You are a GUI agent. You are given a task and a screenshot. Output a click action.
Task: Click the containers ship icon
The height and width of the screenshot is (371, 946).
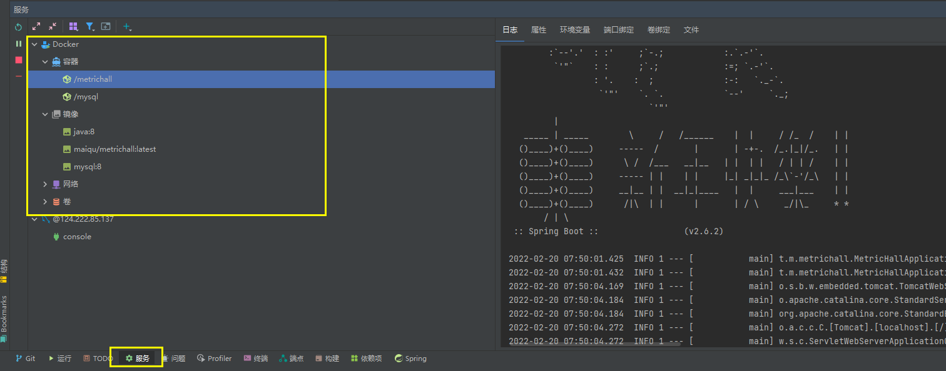point(56,62)
